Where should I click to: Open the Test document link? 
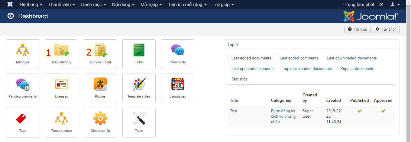(234, 111)
